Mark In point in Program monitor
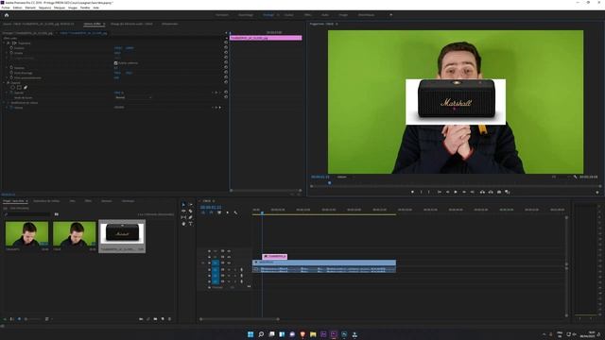This screenshot has height=340, width=605. pyautogui.click(x=421, y=192)
